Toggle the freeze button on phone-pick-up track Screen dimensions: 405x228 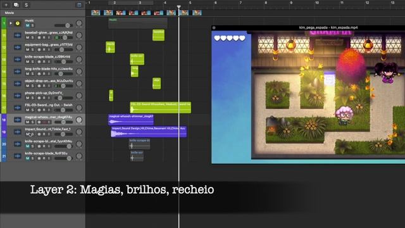pos(39,98)
